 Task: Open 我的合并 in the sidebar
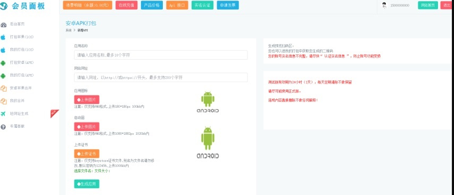(17, 101)
